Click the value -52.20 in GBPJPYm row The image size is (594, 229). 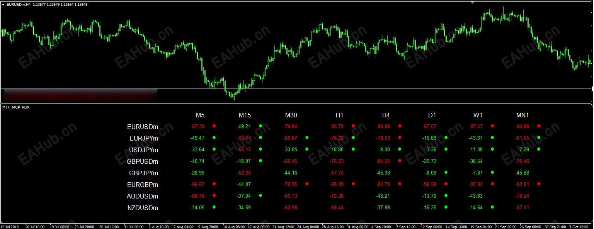[244, 173]
